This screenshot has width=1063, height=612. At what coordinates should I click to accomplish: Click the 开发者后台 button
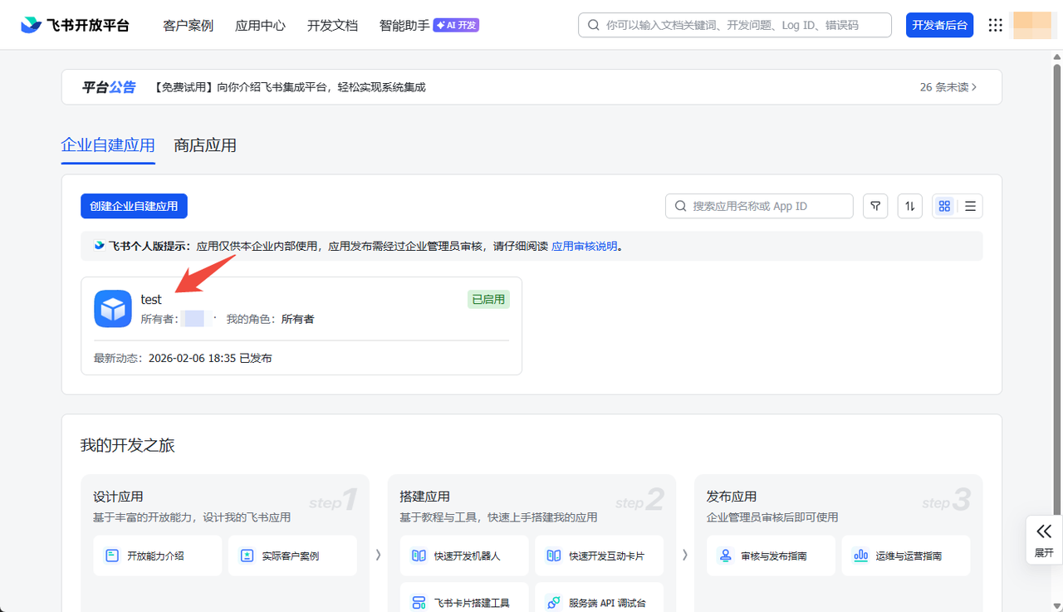click(939, 25)
